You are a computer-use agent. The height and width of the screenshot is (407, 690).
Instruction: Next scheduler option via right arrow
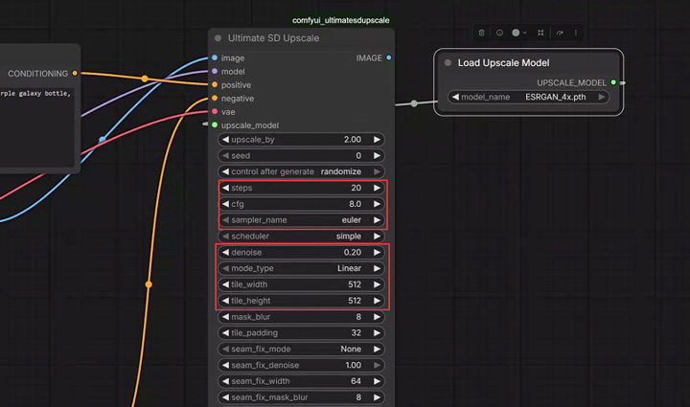(378, 236)
